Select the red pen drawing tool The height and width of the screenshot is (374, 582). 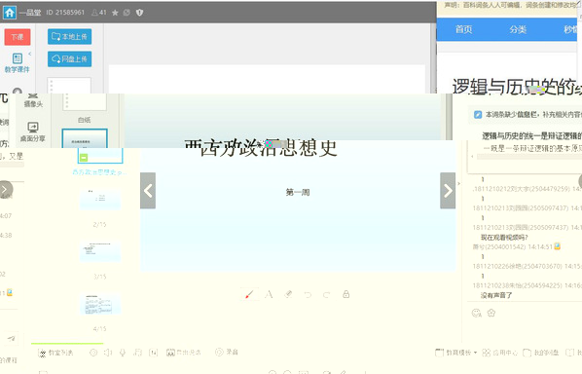[249, 294]
